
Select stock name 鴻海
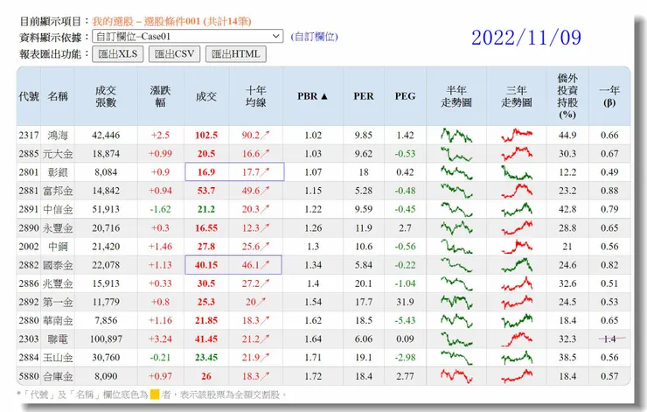click(58, 136)
